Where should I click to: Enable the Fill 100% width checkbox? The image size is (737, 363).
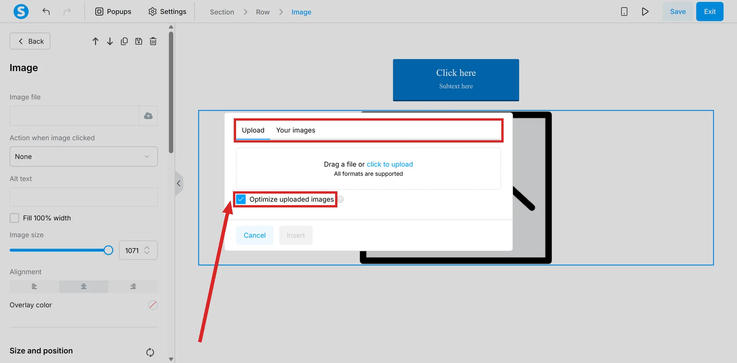click(14, 218)
